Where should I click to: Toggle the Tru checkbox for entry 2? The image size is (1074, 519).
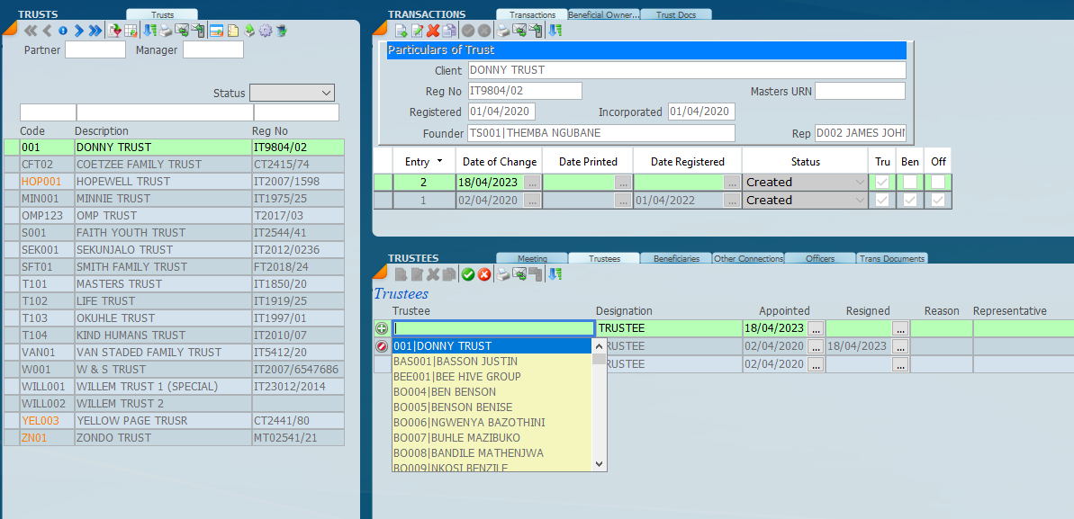pos(882,182)
